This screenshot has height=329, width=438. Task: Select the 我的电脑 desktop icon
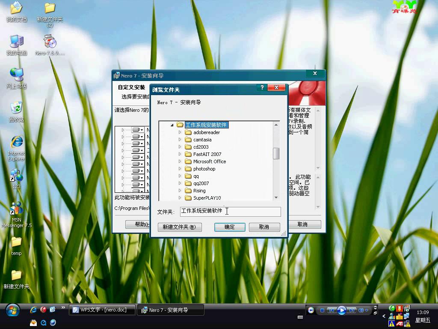tap(17, 45)
